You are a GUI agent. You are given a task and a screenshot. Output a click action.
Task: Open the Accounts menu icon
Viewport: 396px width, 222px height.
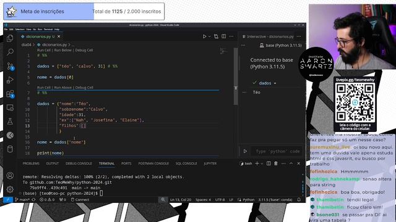point(10,175)
